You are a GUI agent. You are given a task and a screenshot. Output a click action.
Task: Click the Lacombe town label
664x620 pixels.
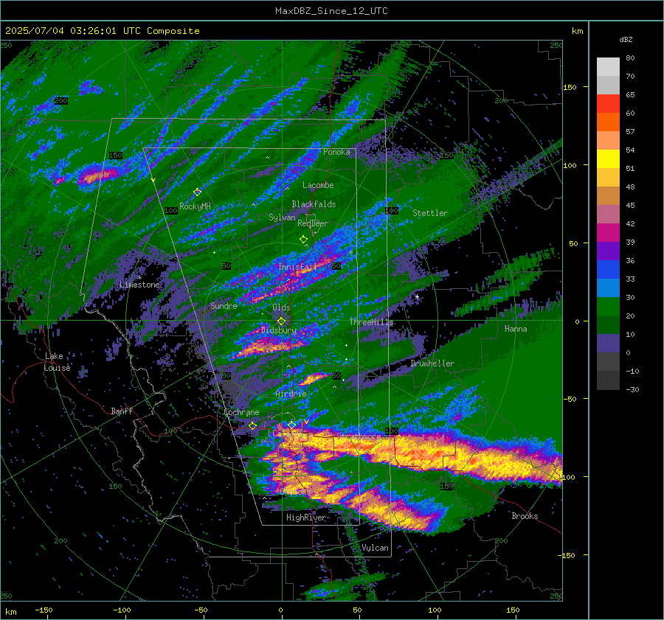pos(318,185)
